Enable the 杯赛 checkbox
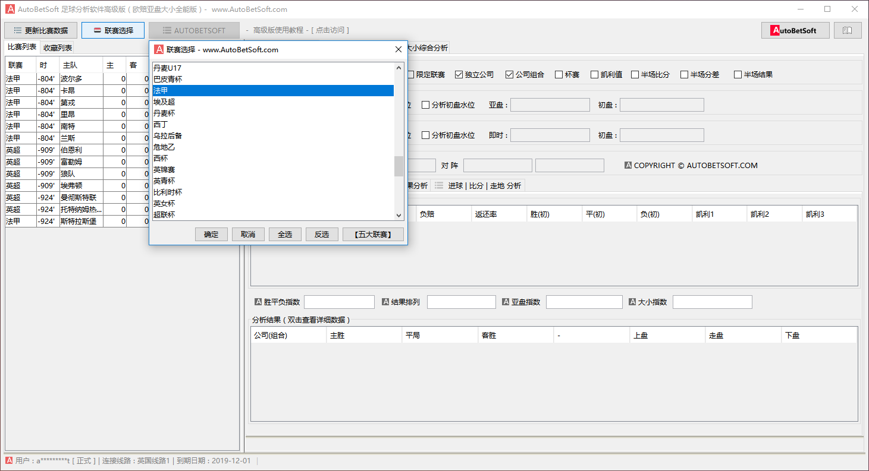The width and height of the screenshot is (869, 471). (559, 75)
